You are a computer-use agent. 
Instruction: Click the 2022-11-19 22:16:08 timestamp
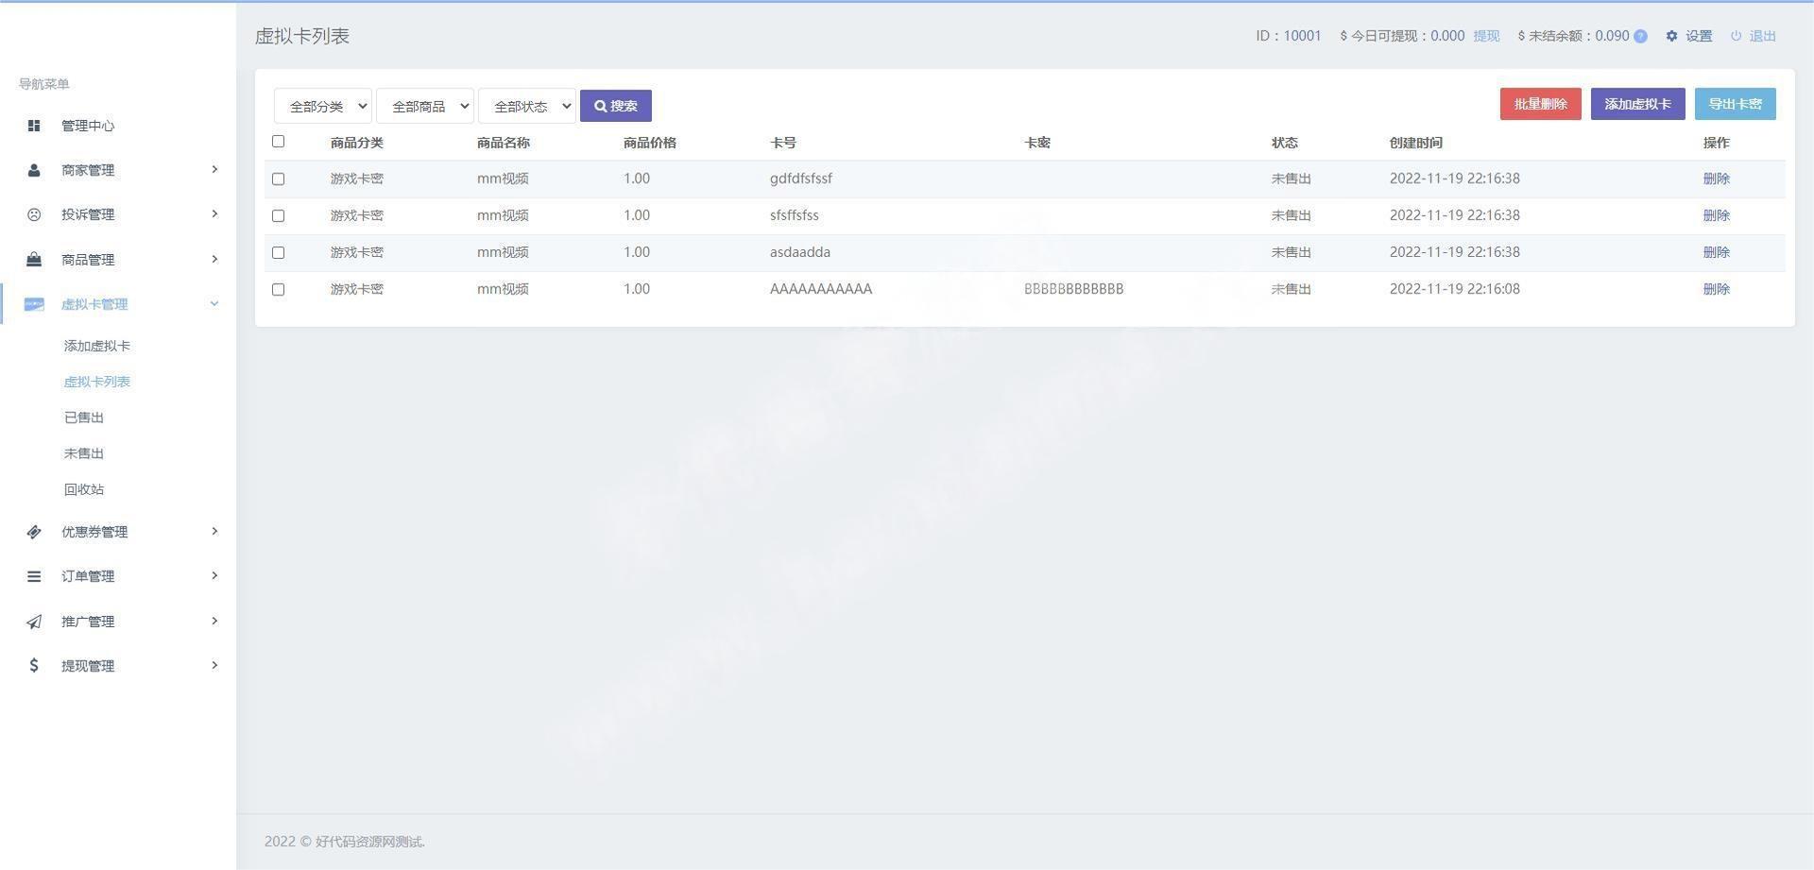[x=1455, y=289]
